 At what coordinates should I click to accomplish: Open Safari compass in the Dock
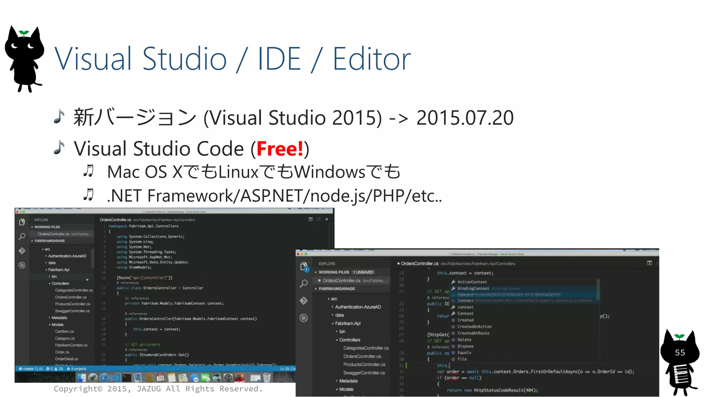coord(104,378)
